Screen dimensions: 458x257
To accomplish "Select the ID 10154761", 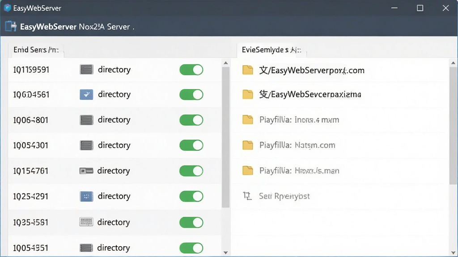I will coord(31,171).
